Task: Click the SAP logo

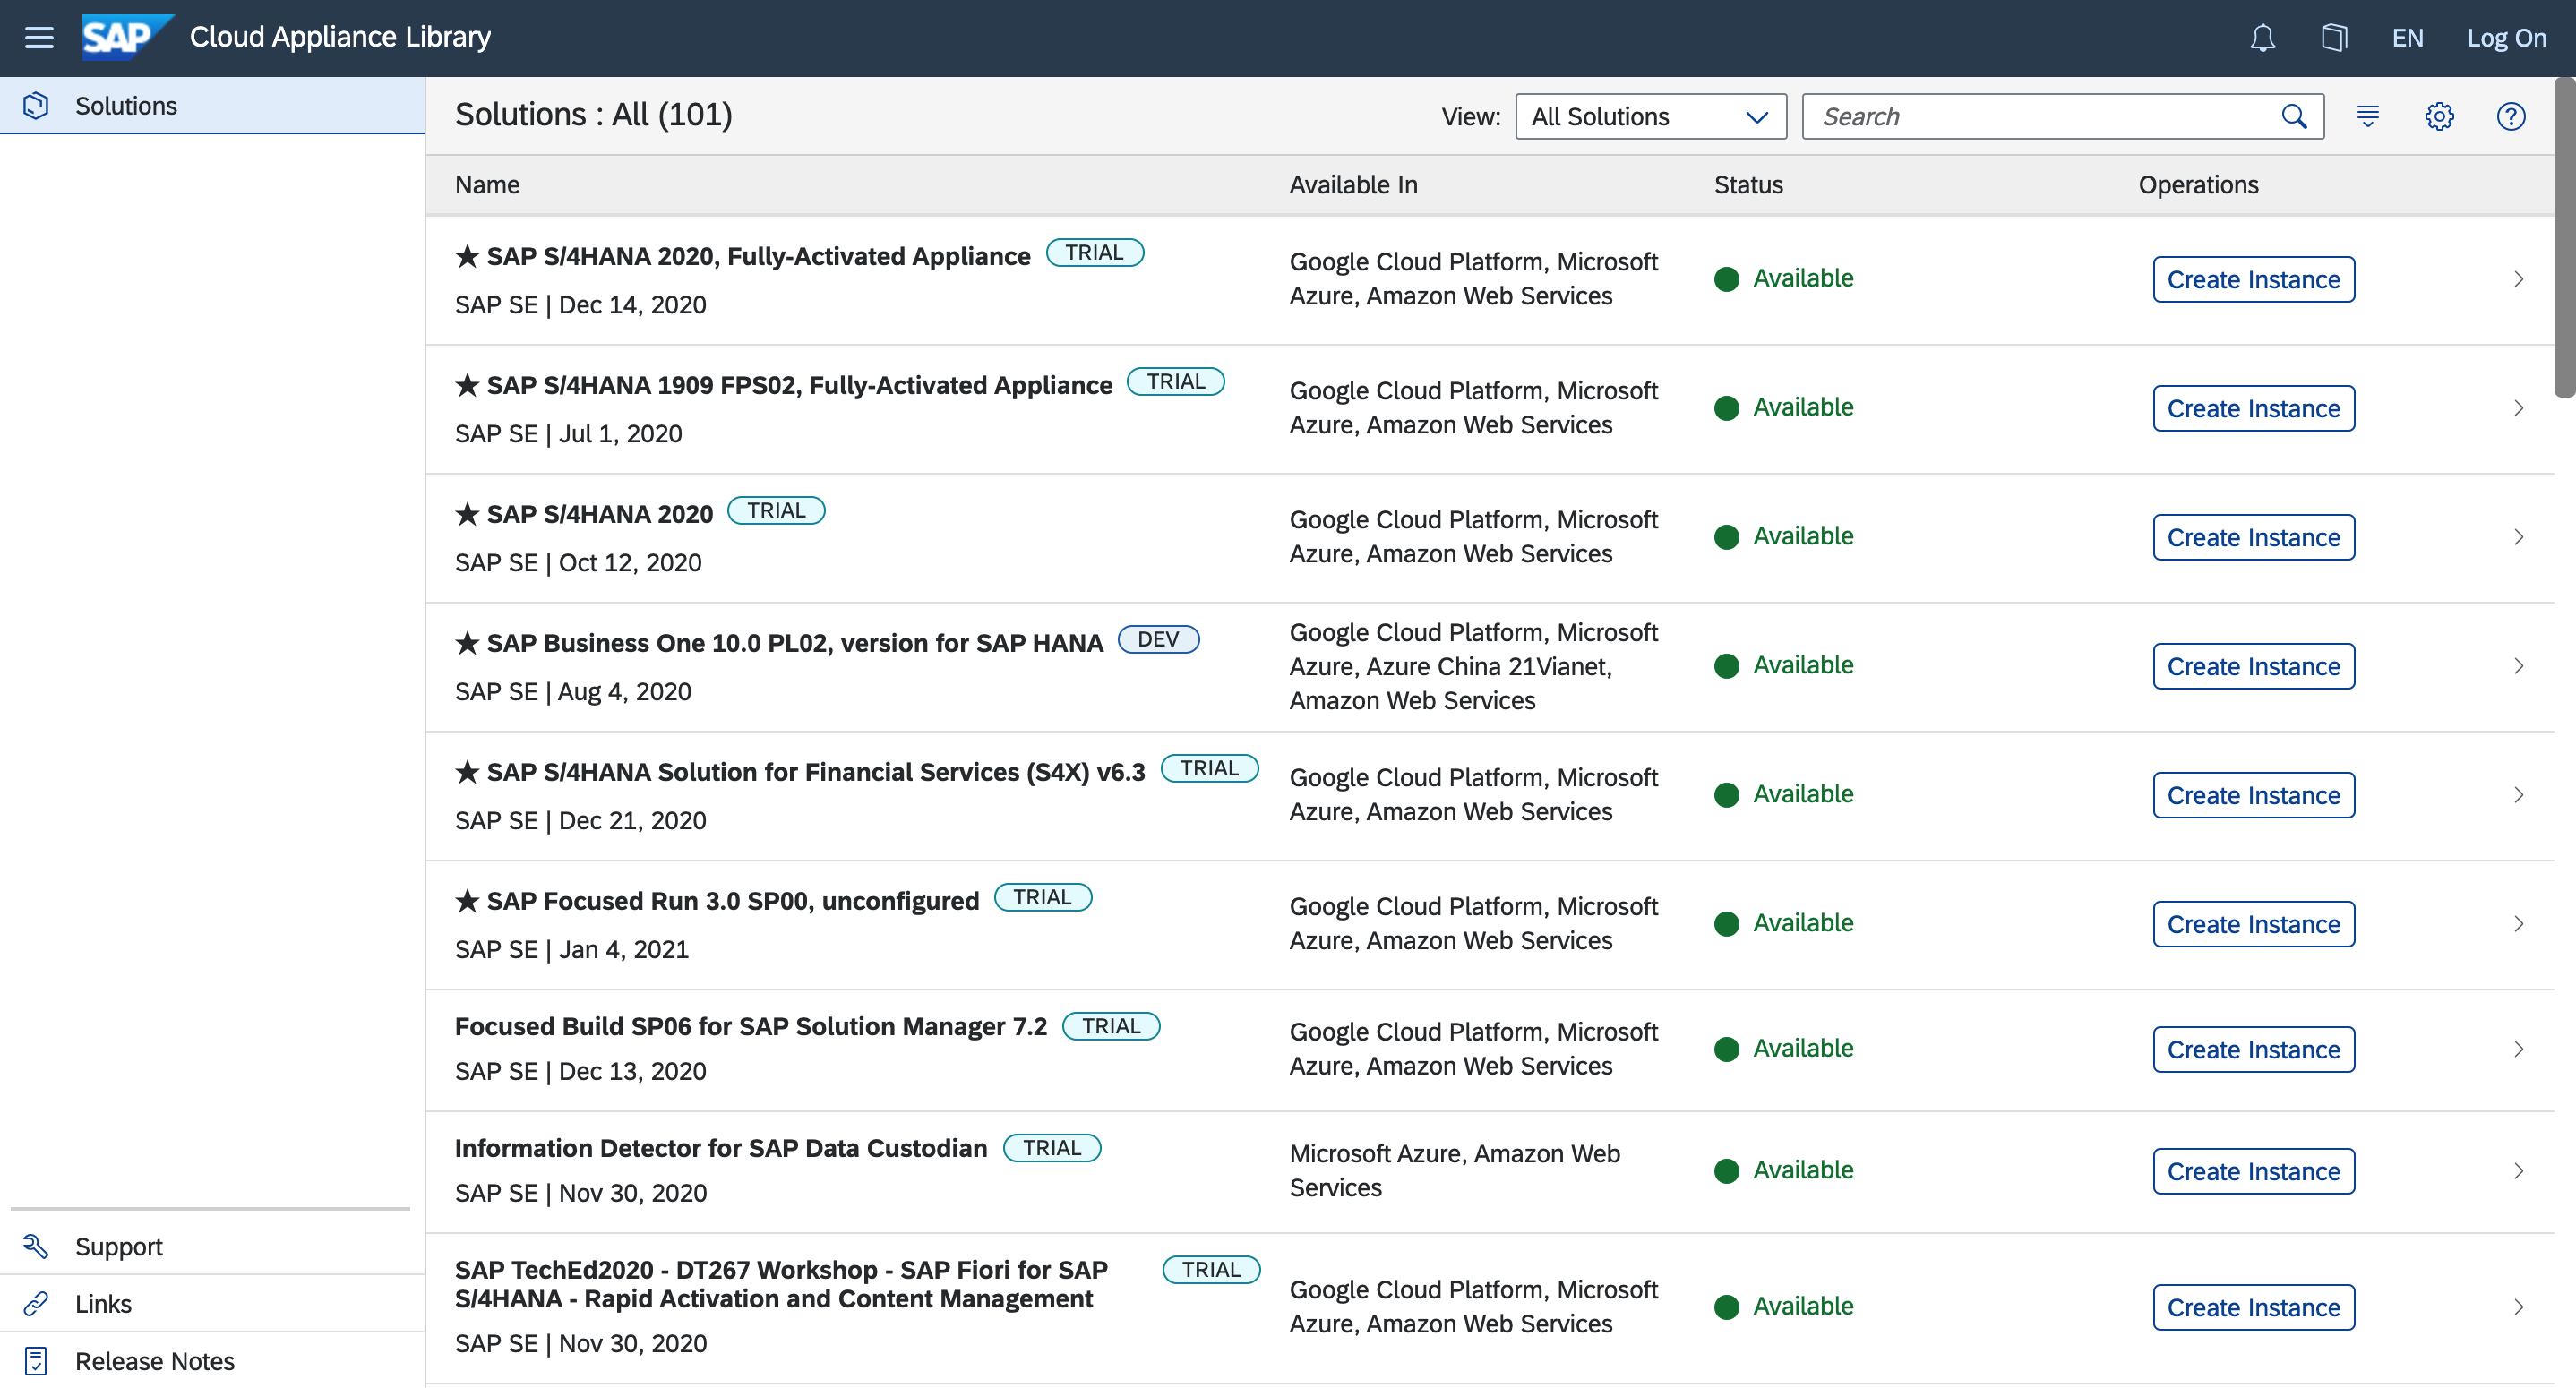Action: click(x=126, y=38)
